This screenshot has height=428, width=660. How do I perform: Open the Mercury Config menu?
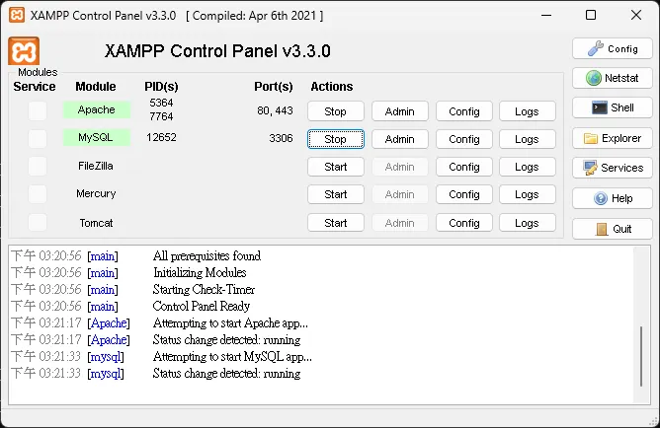(x=463, y=194)
